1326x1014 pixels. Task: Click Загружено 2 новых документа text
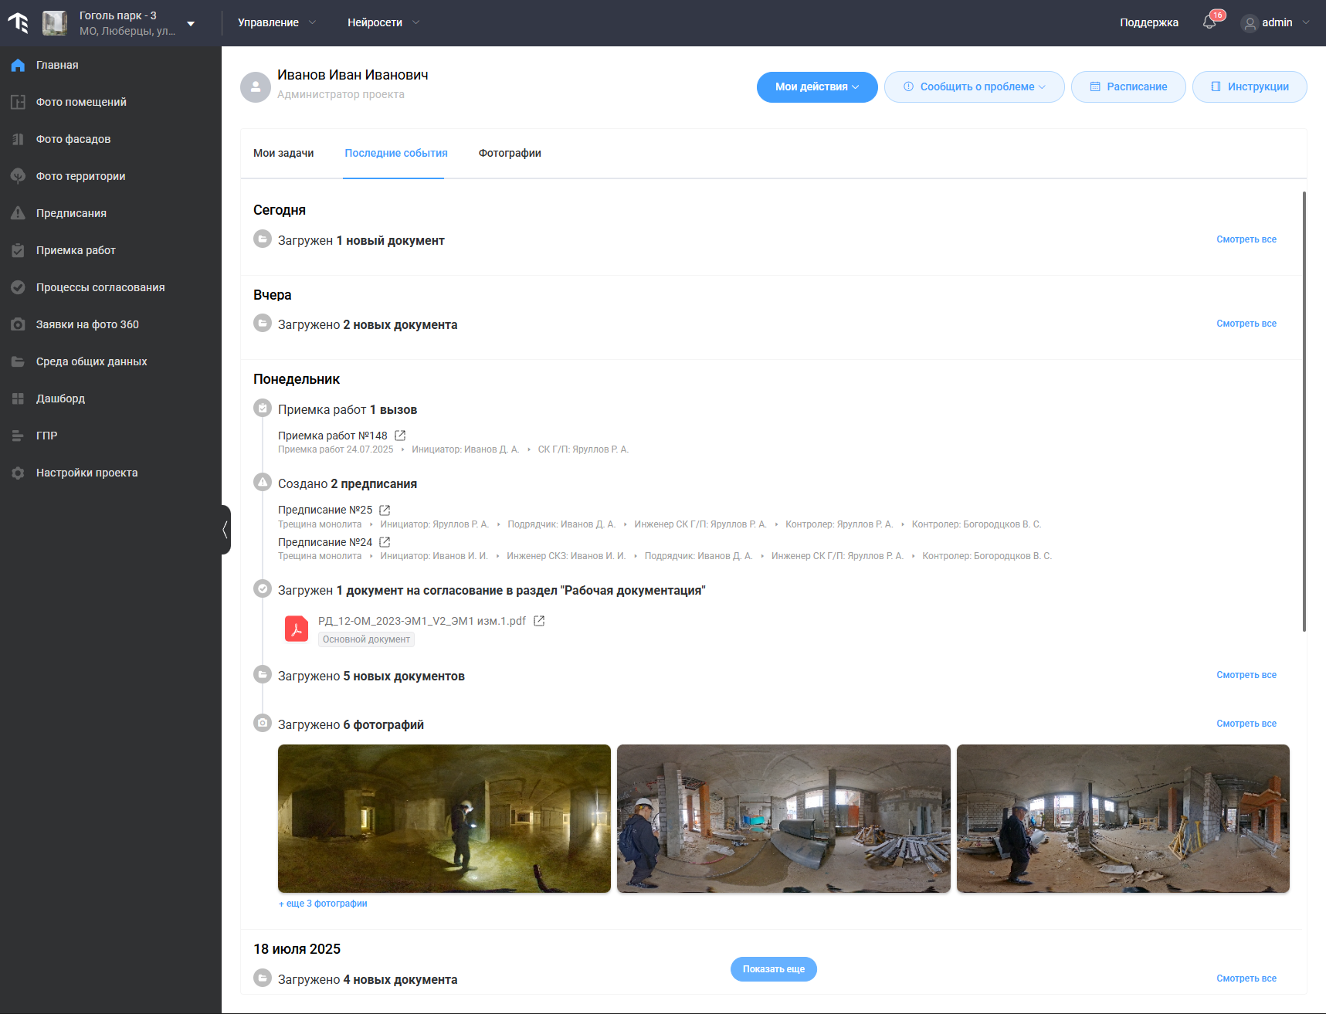coord(368,325)
